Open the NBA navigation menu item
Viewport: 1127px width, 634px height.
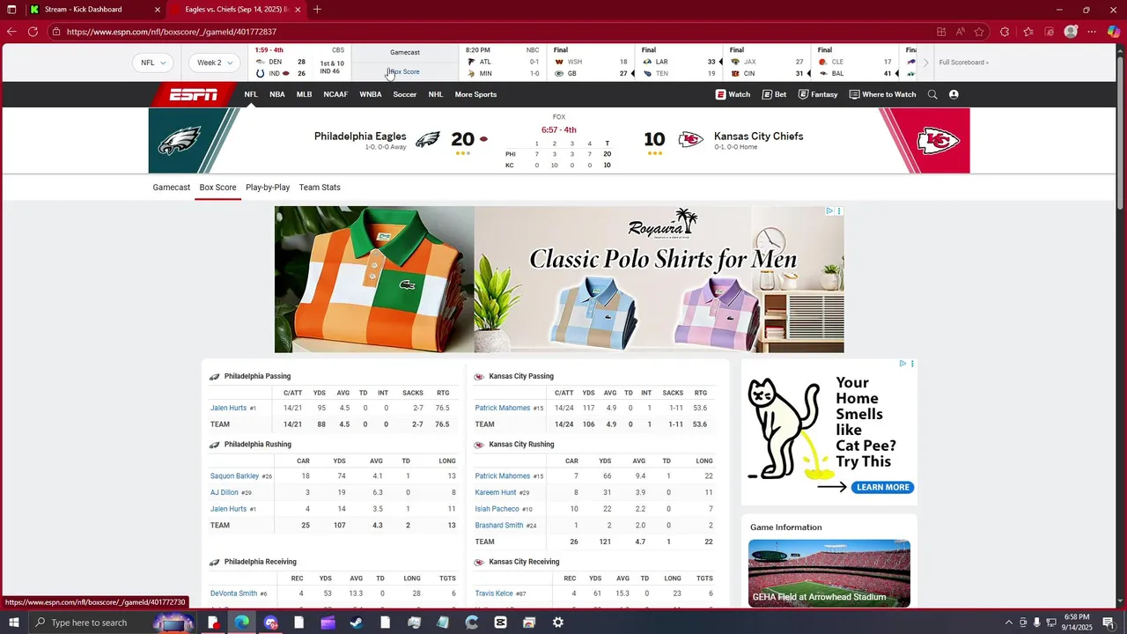tap(277, 94)
